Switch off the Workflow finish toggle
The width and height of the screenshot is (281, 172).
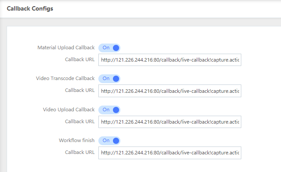109,140
